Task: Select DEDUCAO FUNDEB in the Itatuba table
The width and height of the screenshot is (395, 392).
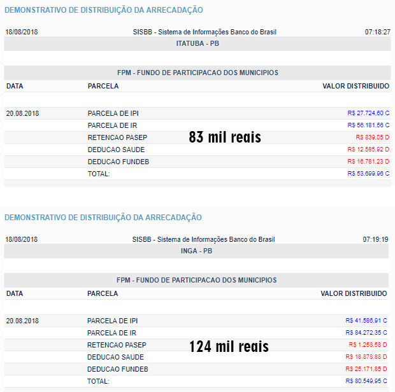Action: point(118,162)
